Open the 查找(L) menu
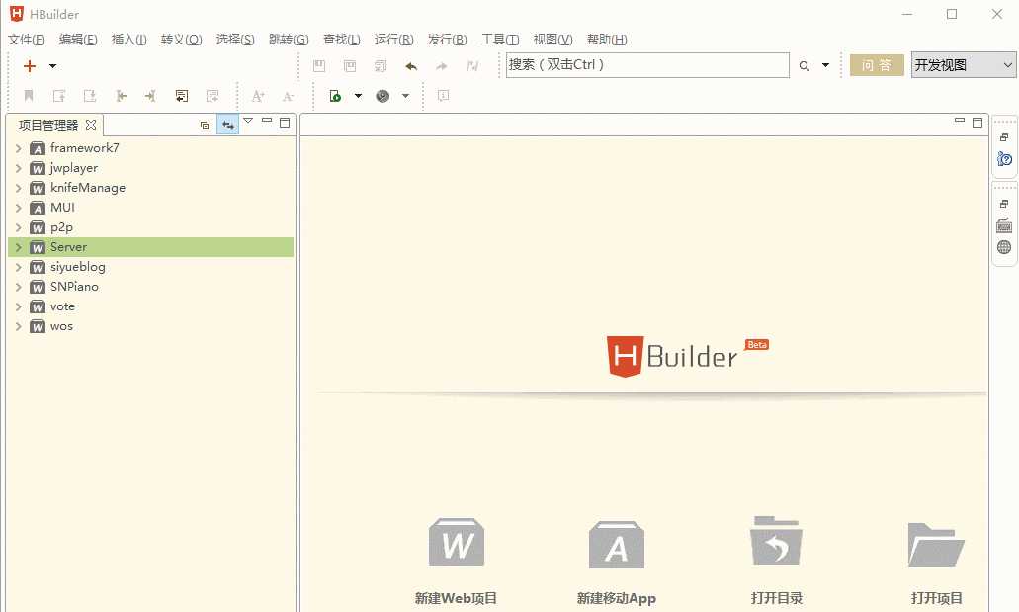Image resolution: width=1019 pixels, height=612 pixels. pyautogui.click(x=341, y=39)
